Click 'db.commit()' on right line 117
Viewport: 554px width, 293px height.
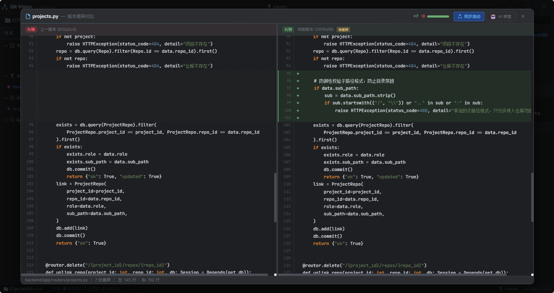pyautogui.click(x=327, y=236)
